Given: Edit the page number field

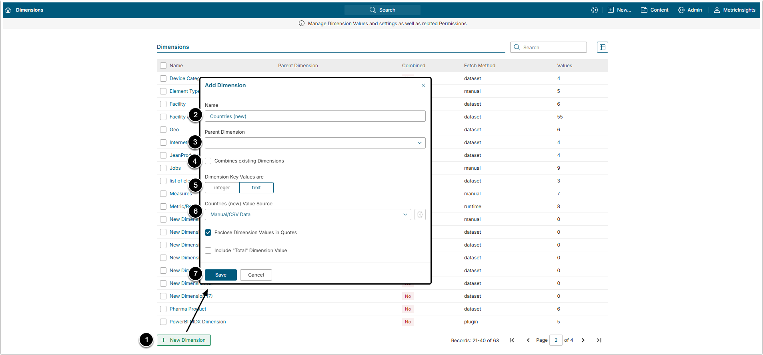Looking at the screenshot, I should click(x=556, y=340).
